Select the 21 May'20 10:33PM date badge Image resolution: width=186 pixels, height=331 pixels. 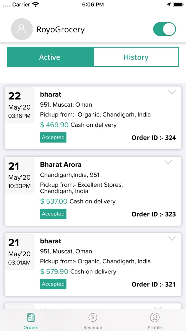click(x=19, y=176)
